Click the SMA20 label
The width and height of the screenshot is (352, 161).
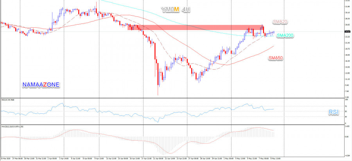coord(280,22)
